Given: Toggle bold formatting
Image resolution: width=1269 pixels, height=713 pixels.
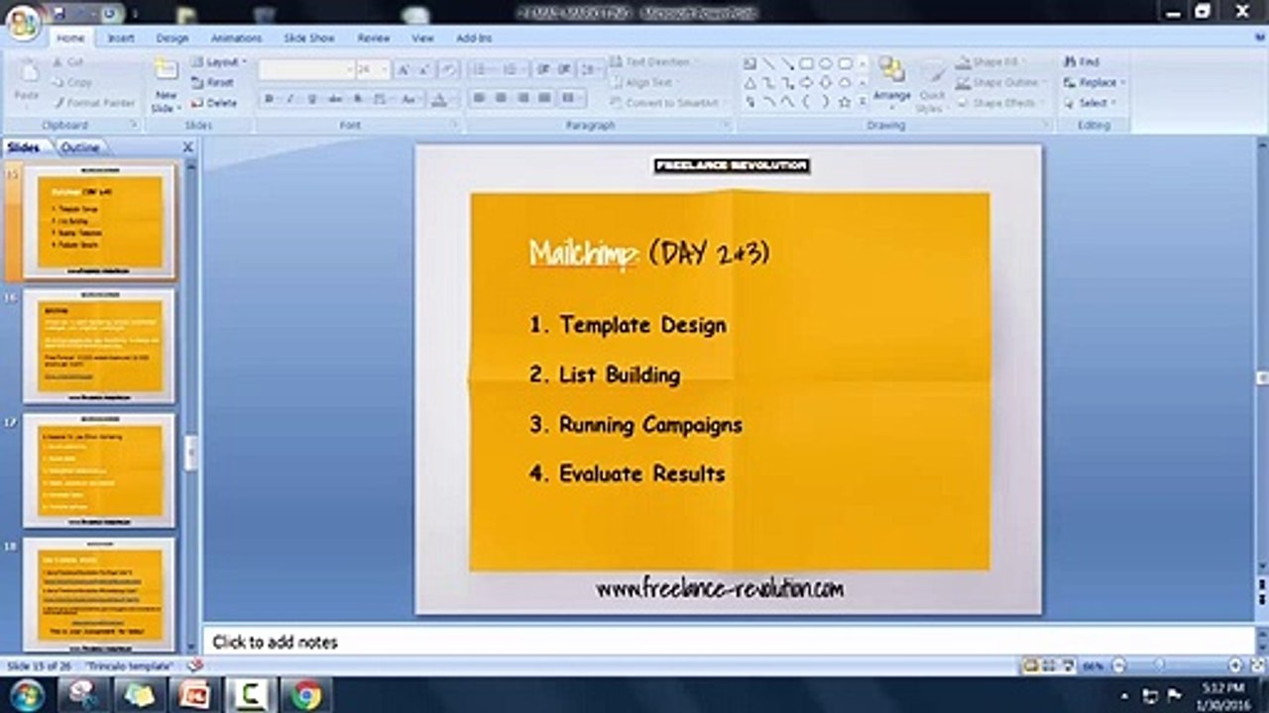Looking at the screenshot, I should click(269, 99).
